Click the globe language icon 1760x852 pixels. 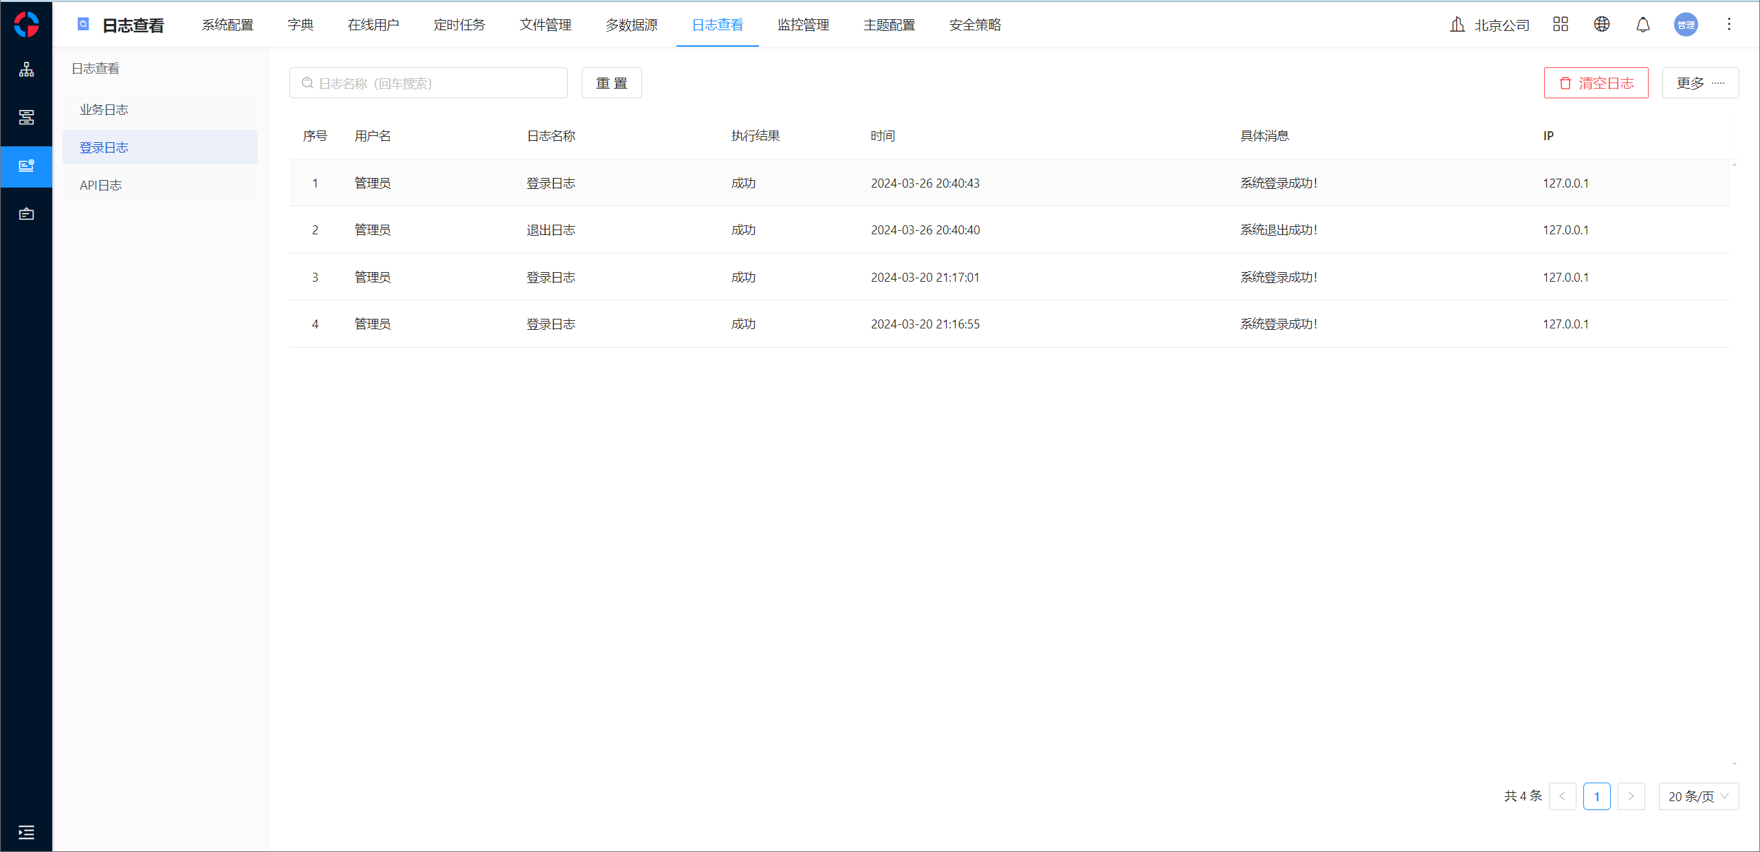[1601, 25]
